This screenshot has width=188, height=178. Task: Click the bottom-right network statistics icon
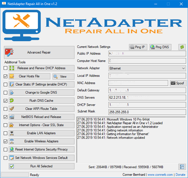click(182, 167)
